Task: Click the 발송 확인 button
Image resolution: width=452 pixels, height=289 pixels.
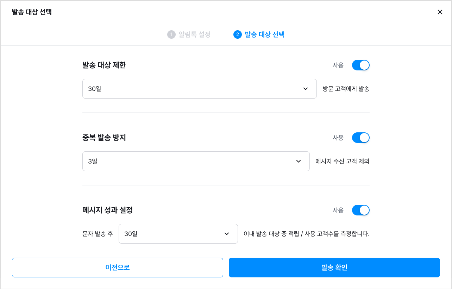Action: [x=334, y=268]
